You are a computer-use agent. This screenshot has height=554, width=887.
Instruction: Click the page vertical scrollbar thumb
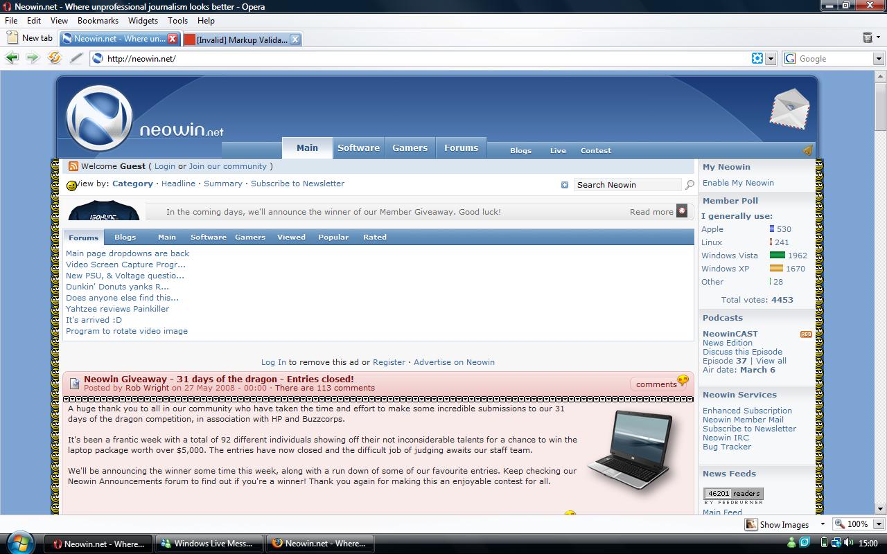[880, 109]
